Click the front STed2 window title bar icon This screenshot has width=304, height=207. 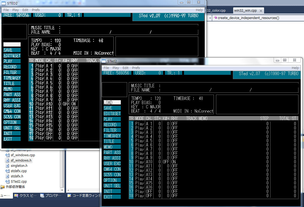(104, 61)
